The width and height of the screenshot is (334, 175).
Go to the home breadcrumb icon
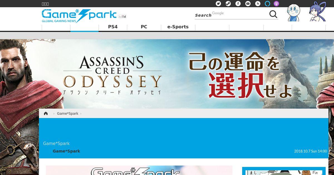[x=46, y=113]
